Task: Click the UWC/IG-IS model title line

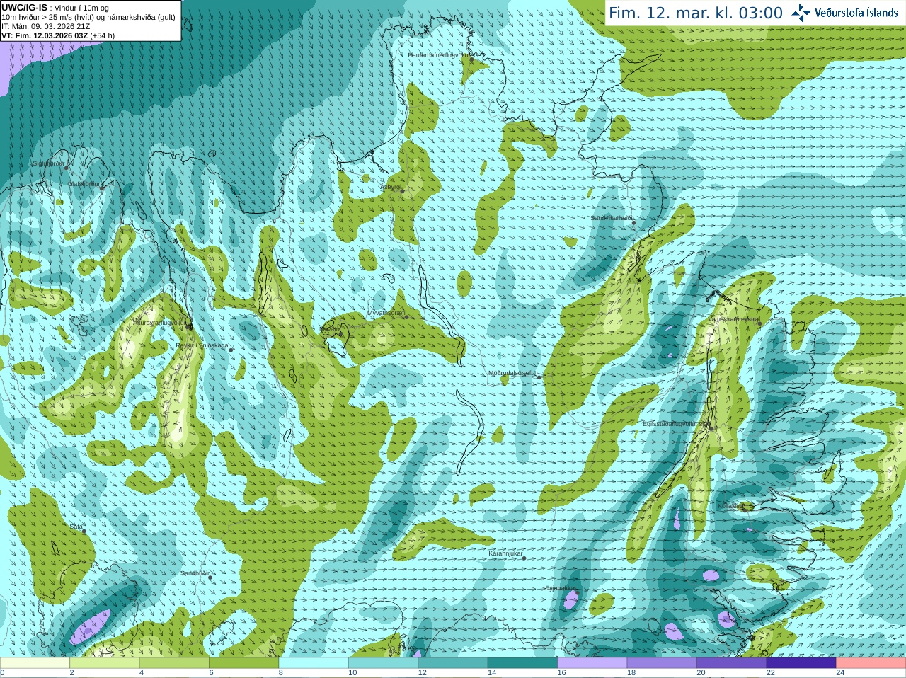Action: (55, 8)
